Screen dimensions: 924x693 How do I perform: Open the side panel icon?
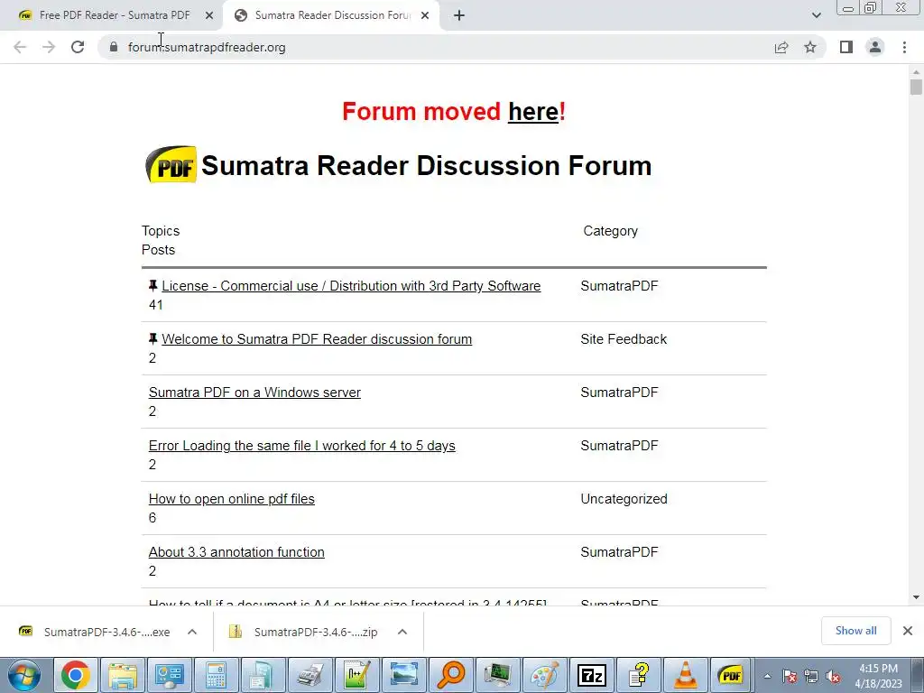tap(846, 47)
